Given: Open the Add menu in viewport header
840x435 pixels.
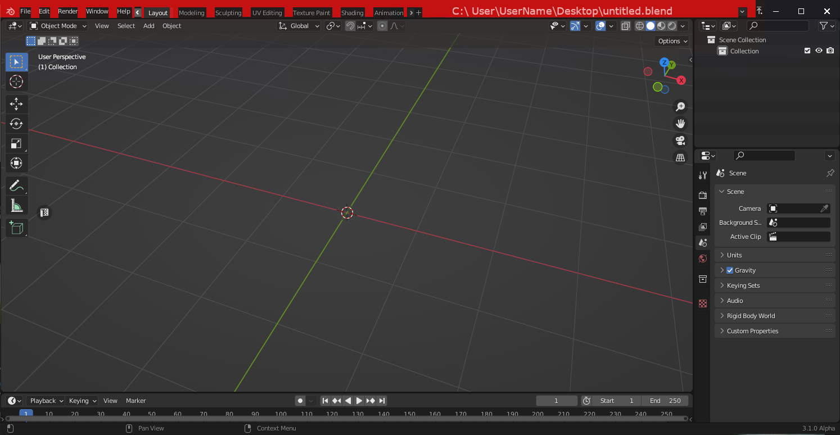Looking at the screenshot, I should pos(148,26).
